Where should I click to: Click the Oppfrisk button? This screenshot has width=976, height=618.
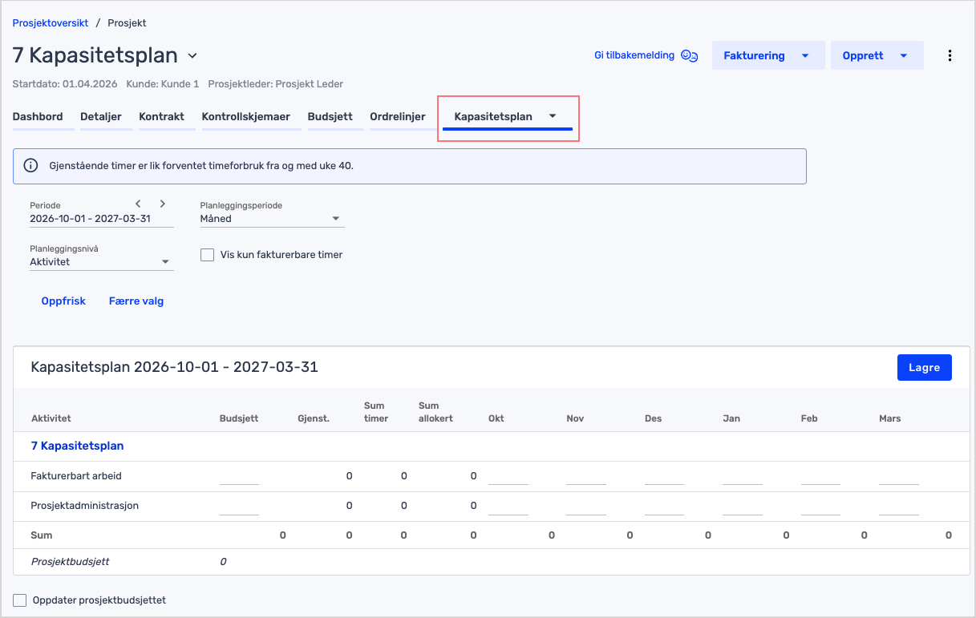(x=63, y=301)
